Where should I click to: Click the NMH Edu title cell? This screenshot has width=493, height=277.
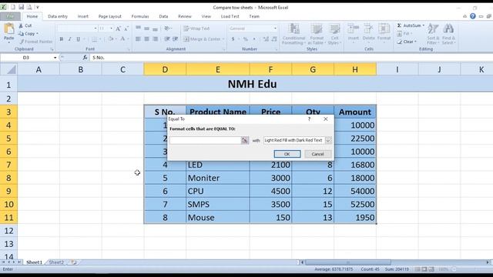pos(252,84)
